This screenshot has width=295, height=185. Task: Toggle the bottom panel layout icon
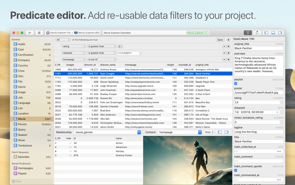tap(273, 33)
